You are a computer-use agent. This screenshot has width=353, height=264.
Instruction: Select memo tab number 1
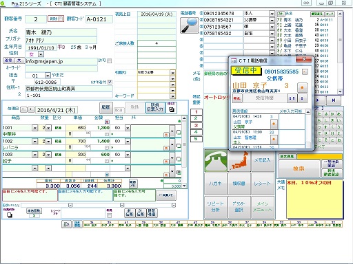point(196,112)
